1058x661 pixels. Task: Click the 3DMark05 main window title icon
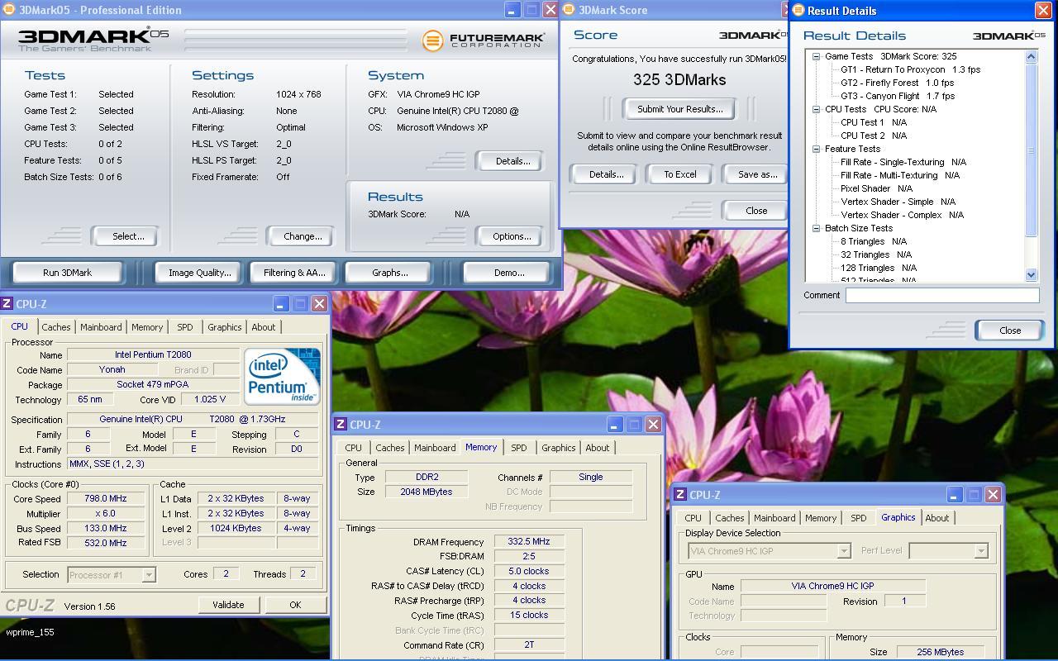(x=9, y=10)
